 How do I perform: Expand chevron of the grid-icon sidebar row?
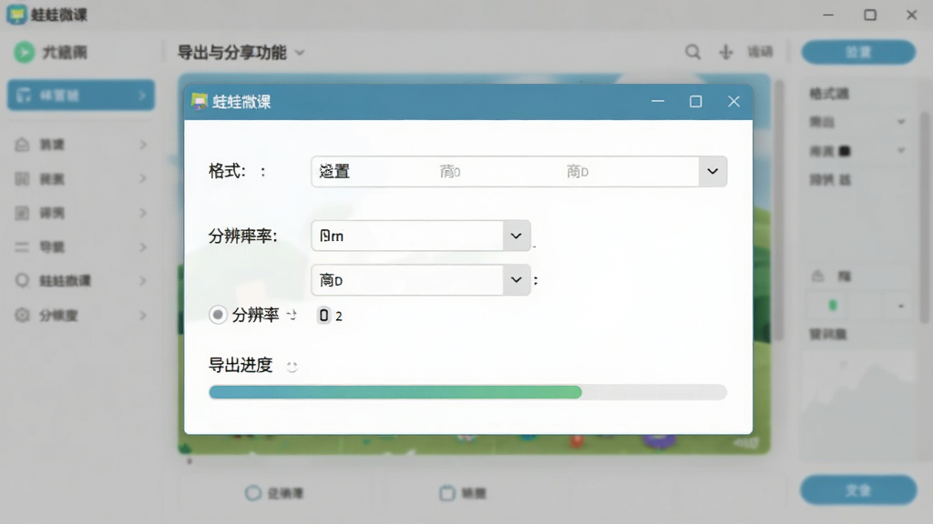pos(143,178)
